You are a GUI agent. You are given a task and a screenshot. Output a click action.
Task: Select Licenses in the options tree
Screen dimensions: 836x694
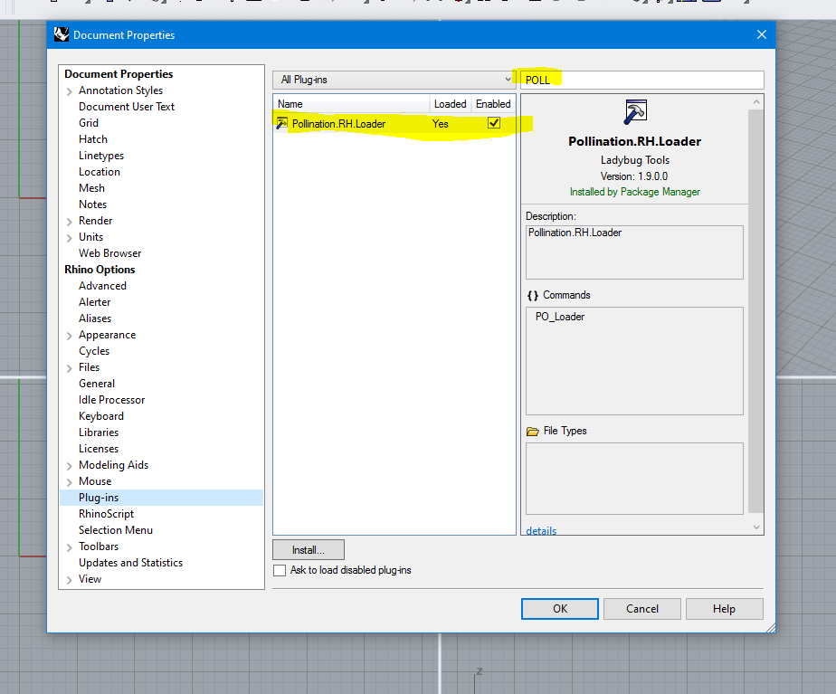99,449
